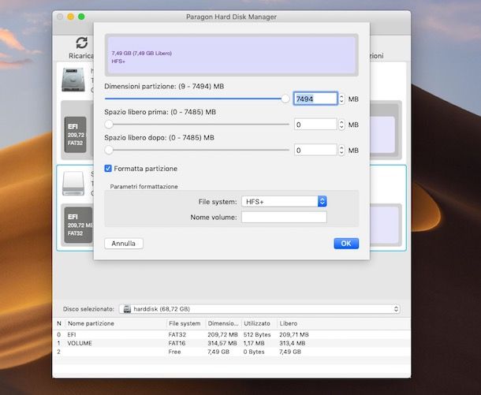Select the Free 7,49 GB row entry
Image resolution: width=481 pixels, height=395 pixels.
232,352
